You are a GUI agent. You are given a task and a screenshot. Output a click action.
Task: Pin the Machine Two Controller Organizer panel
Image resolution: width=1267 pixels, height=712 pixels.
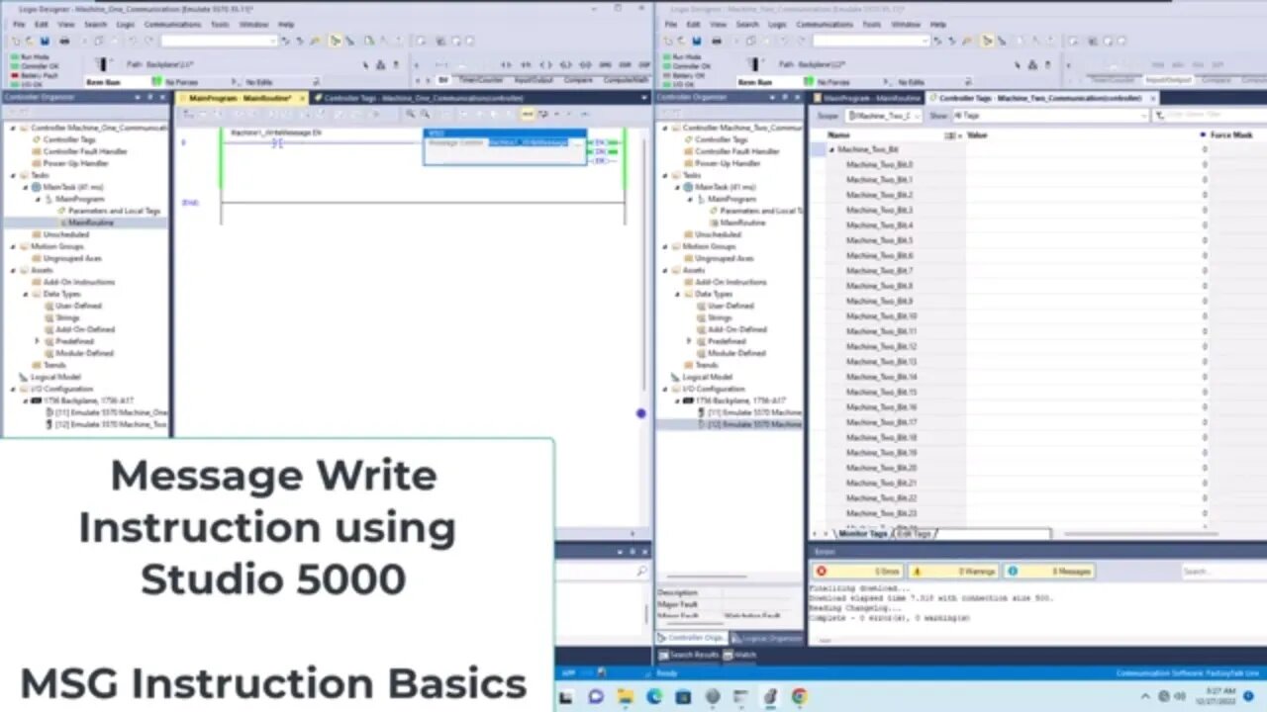783,98
